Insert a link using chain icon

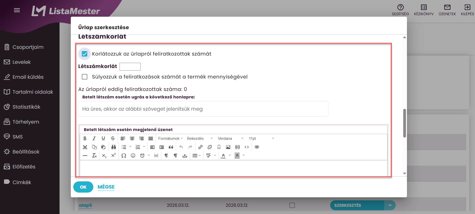pos(200,147)
